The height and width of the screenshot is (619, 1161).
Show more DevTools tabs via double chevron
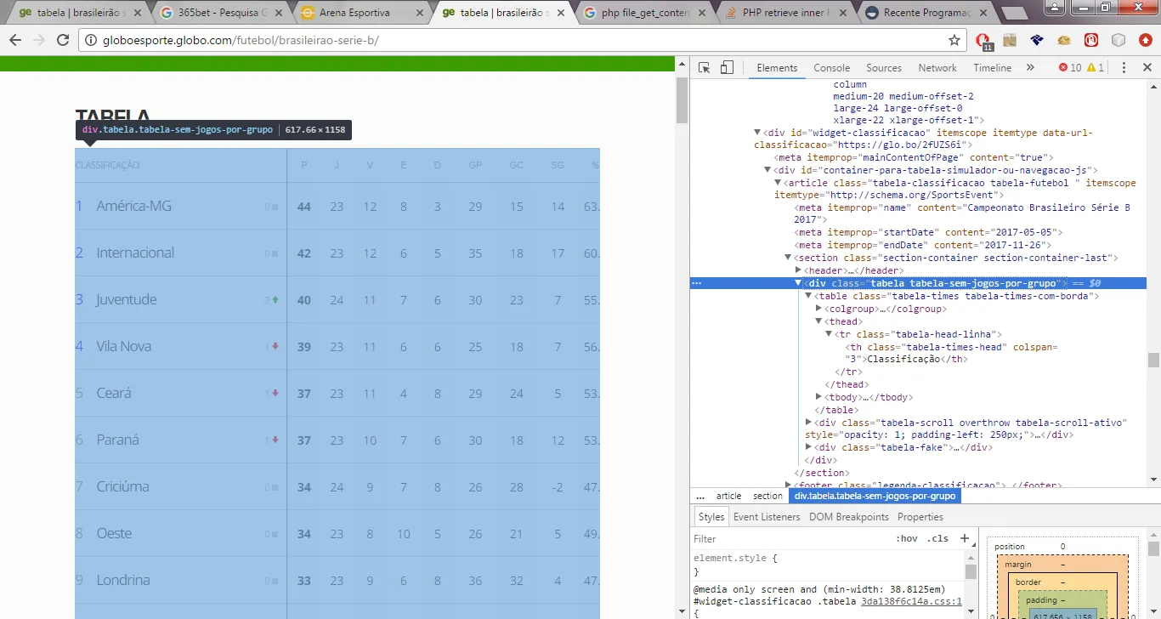(x=1030, y=68)
